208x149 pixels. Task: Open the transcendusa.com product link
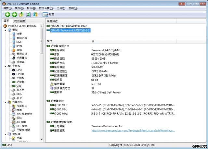coord(133,130)
